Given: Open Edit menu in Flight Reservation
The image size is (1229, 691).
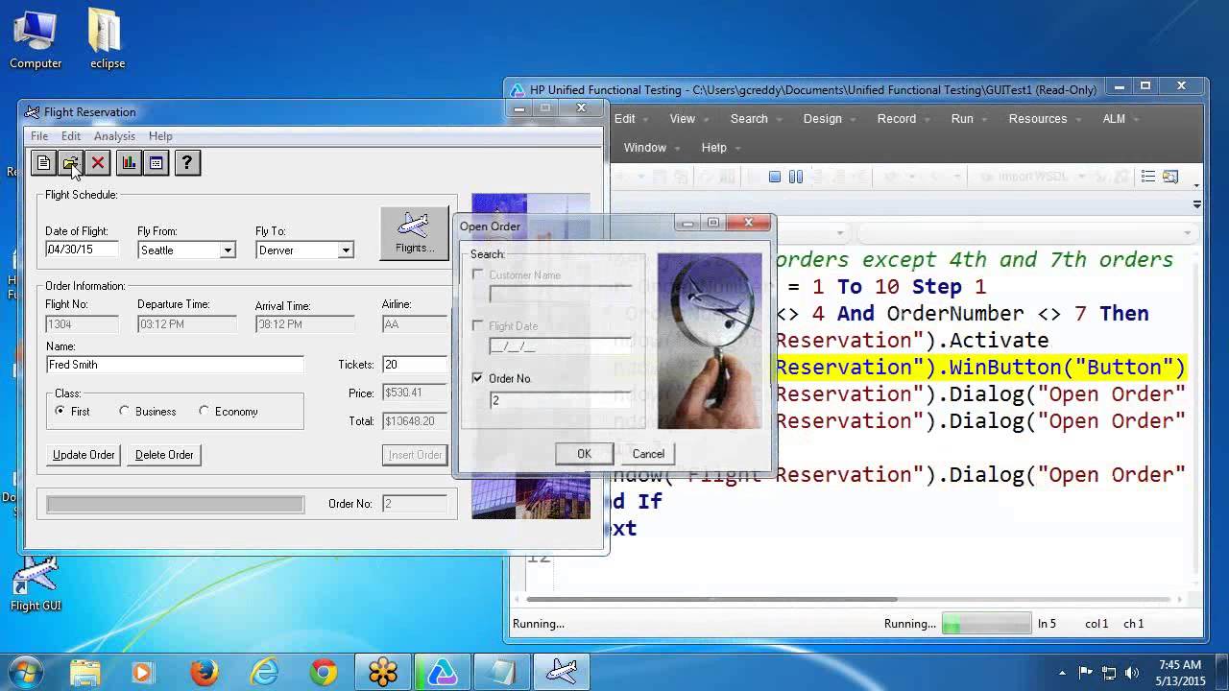Looking at the screenshot, I should click(x=71, y=136).
